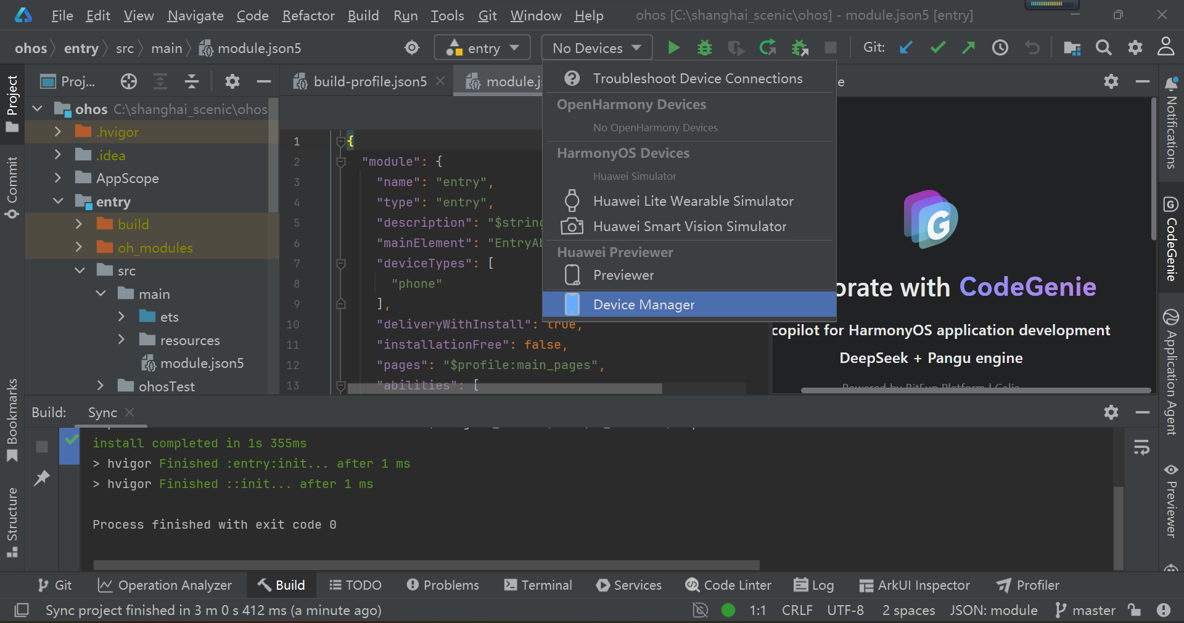The height and width of the screenshot is (623, 1184).
Task: Open the user account icon
Action: tap(1165, 46)
